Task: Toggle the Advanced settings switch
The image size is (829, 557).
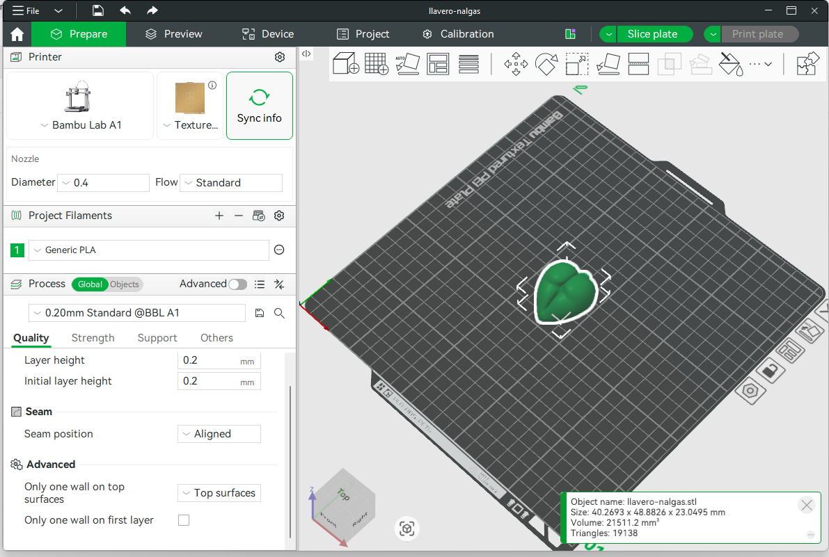Action: click(237, 284)
